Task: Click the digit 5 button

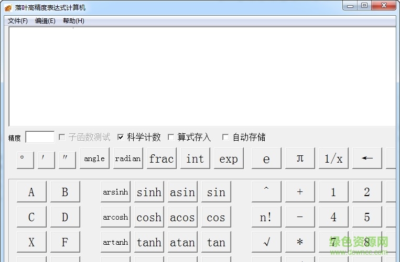Action: [367, 217]
